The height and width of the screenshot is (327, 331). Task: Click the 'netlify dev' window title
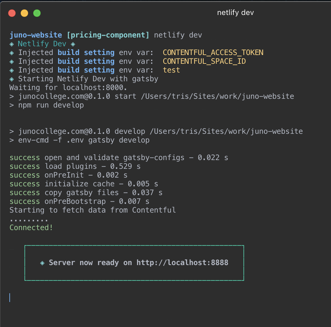pos(235,13)
